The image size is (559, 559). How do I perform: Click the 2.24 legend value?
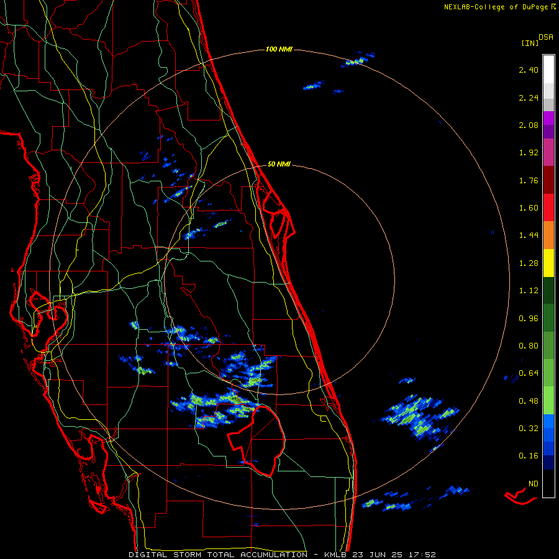click(529, 98)
